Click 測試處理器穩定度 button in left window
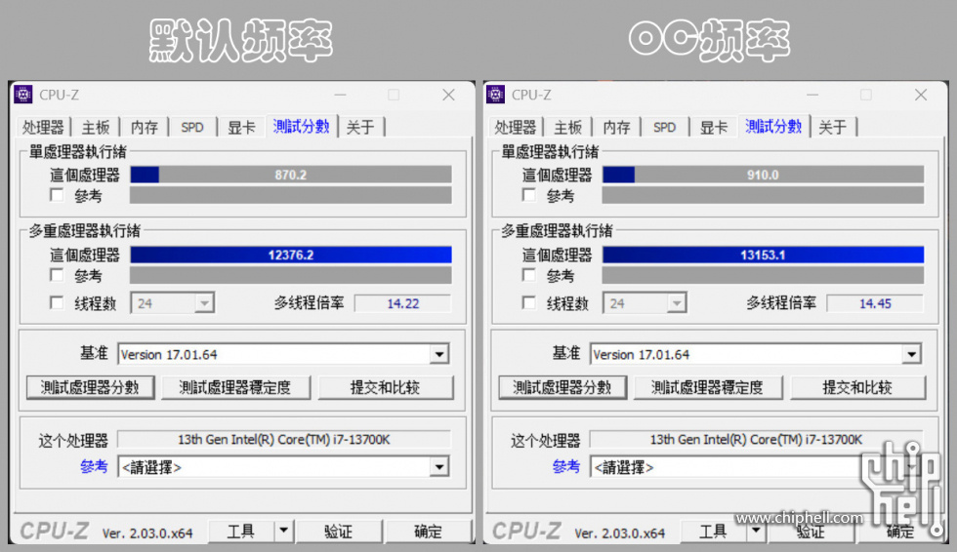Image resolution: width=957 pixels, height=552 pixels. pos(235,387)
